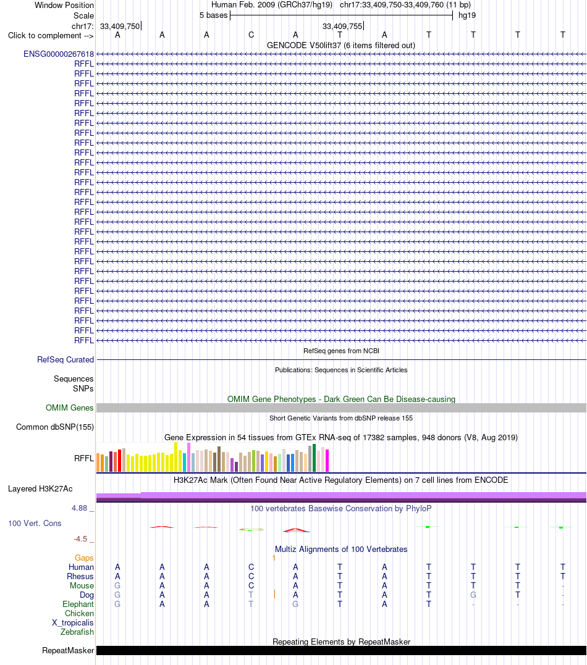Open 'Multiz Alignments of 100 Vertebrates' title

(341, 549)
